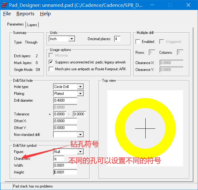Click the Decimal places input field
The width and height of the screenshot is (198, 190).
[x=117, y=39]
